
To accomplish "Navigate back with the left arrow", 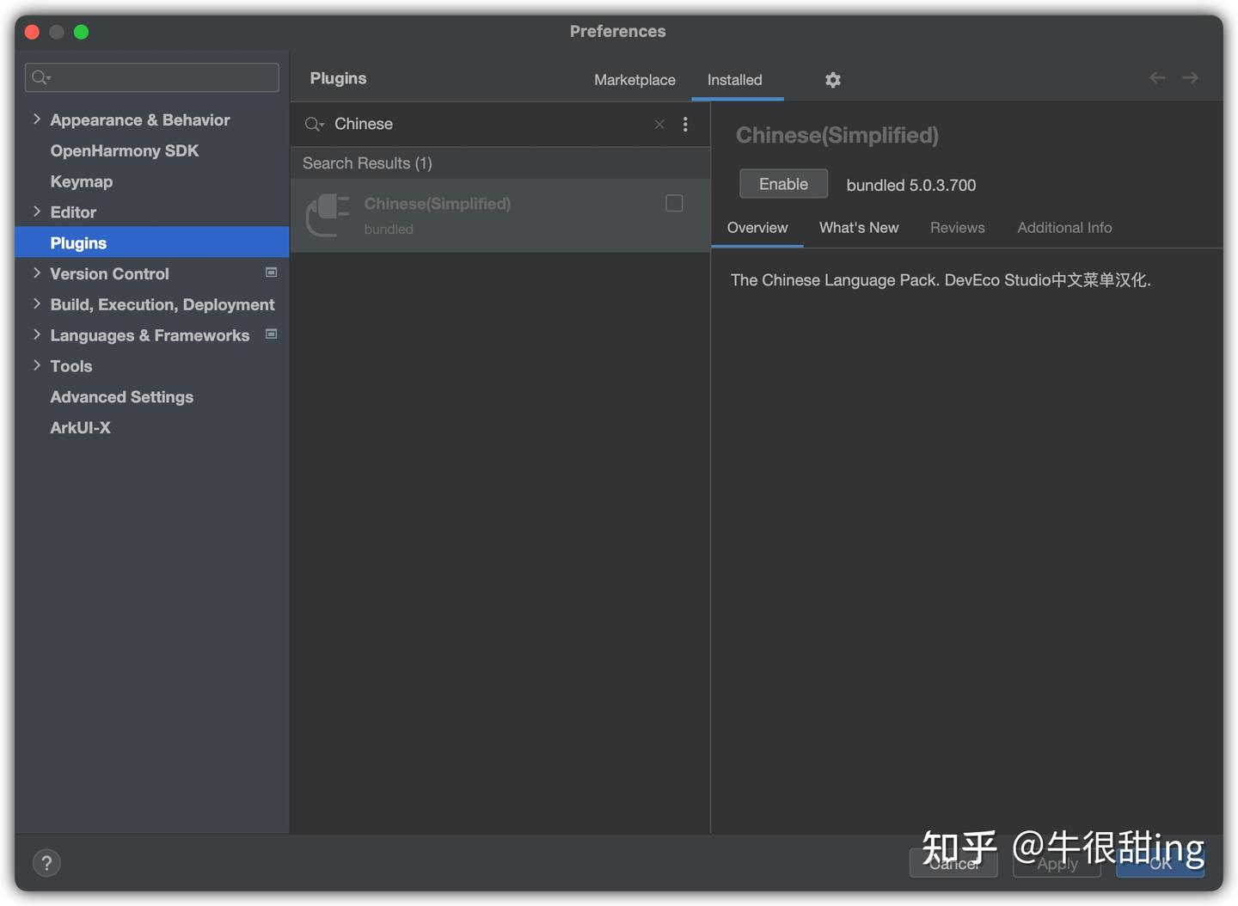I will point(1157,78).
